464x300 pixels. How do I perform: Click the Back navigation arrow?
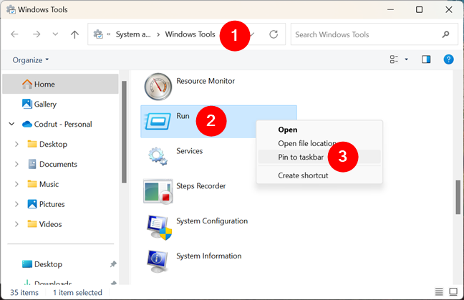point(14,34)
